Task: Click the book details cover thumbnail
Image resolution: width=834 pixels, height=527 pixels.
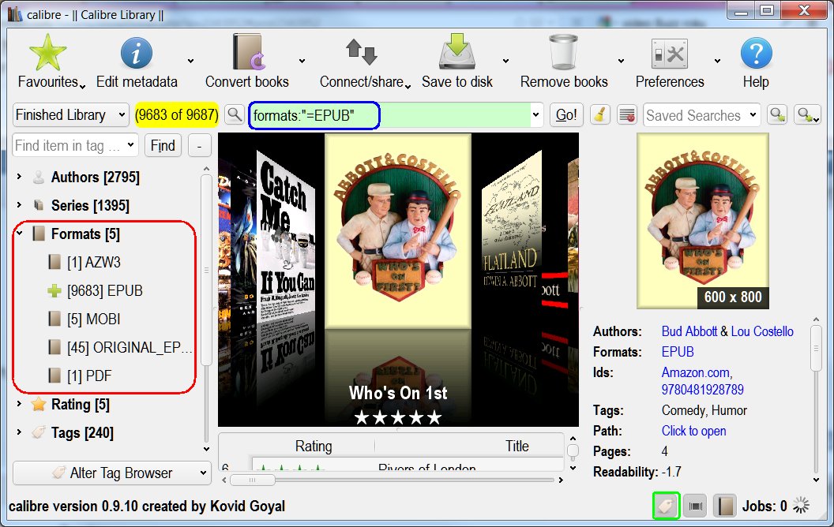Action: (703, 220)
